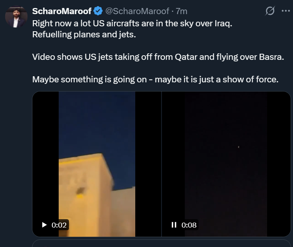Click the 0:08 time label
The width and height of the screenshot is (293, 247).
pos(189,225)
